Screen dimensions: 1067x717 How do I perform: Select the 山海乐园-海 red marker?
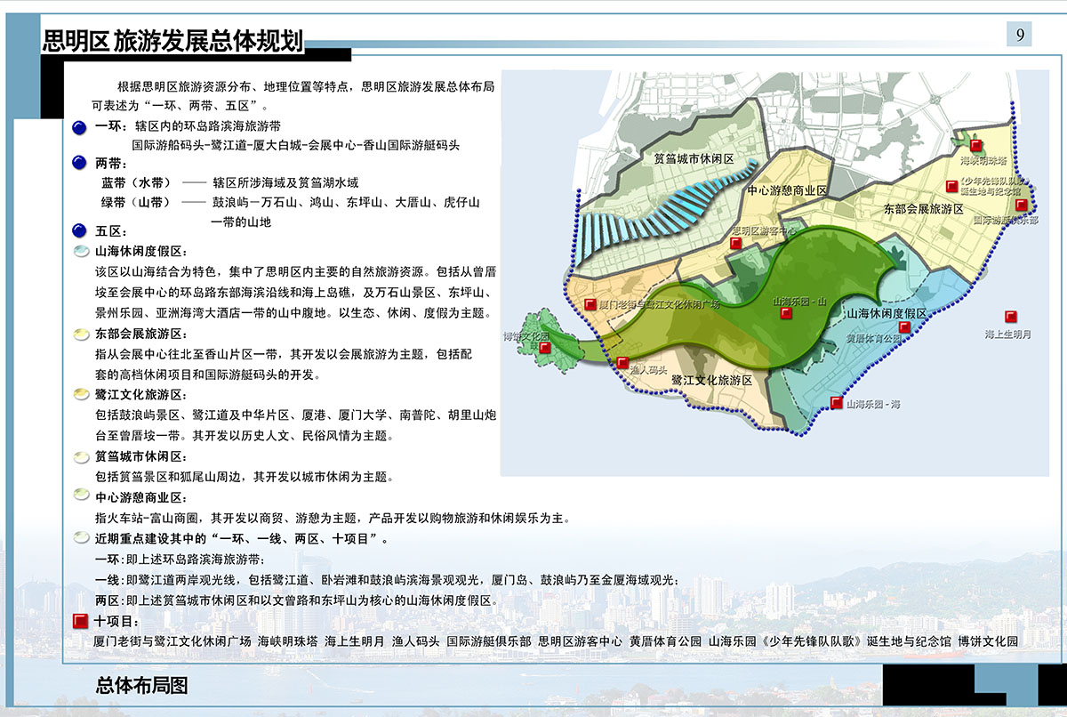coord(836,403)
